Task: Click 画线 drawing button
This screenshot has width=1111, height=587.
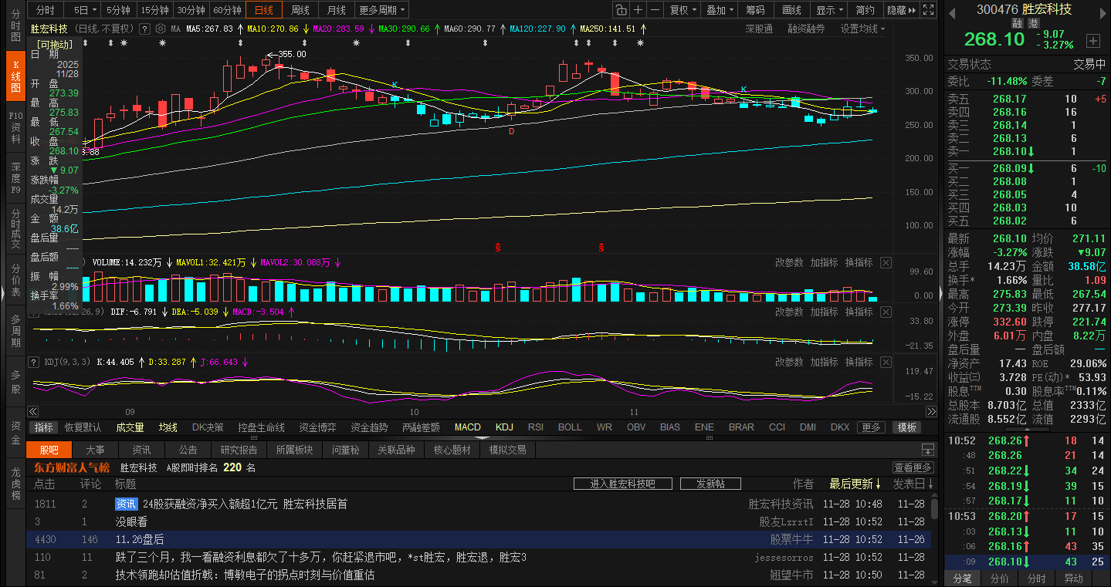Action: coord(792,10)
